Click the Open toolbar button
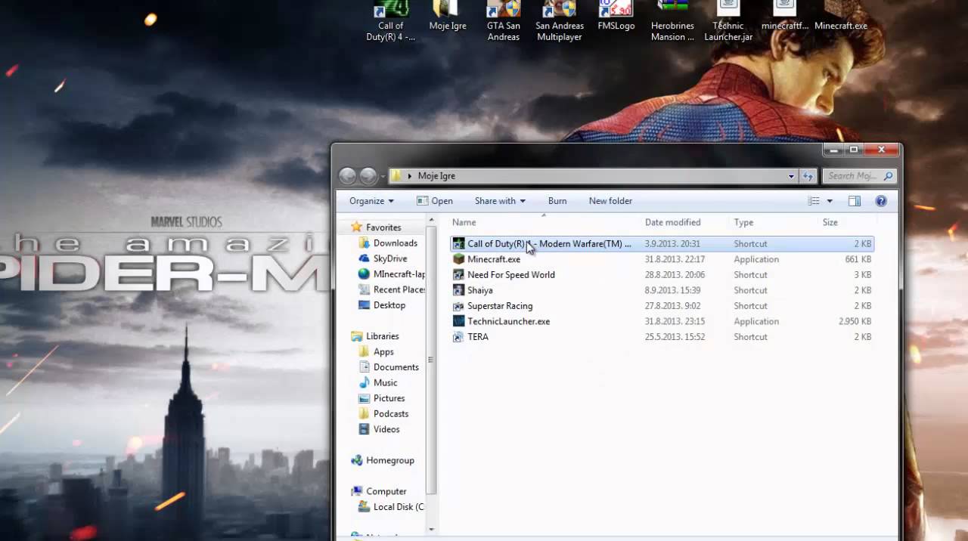This screenshot has height=541, width=968. [435, 201]
